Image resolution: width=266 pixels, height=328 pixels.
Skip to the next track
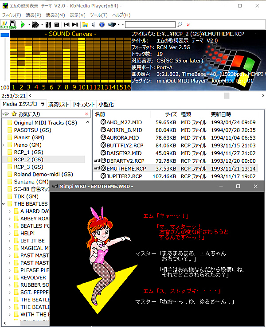pos(75,25)
